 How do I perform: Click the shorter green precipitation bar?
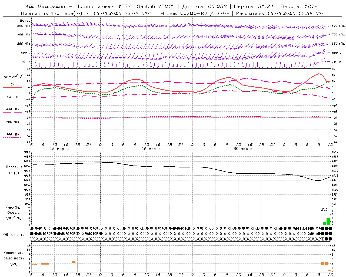[325, 224]
